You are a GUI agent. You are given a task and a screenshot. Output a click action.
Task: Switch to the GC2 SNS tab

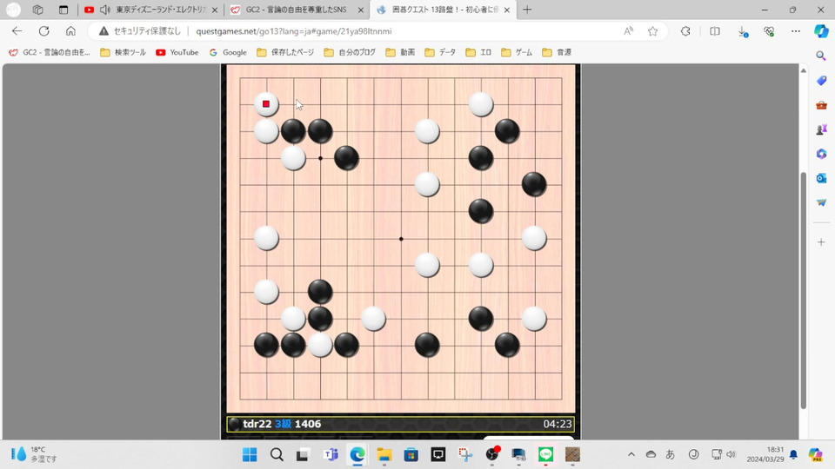click(296, 10)
